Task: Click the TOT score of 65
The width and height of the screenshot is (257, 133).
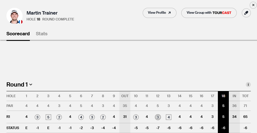Action: tap(245, 117)
